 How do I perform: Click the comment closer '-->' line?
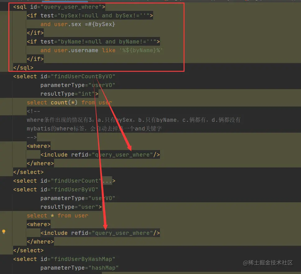32,137
